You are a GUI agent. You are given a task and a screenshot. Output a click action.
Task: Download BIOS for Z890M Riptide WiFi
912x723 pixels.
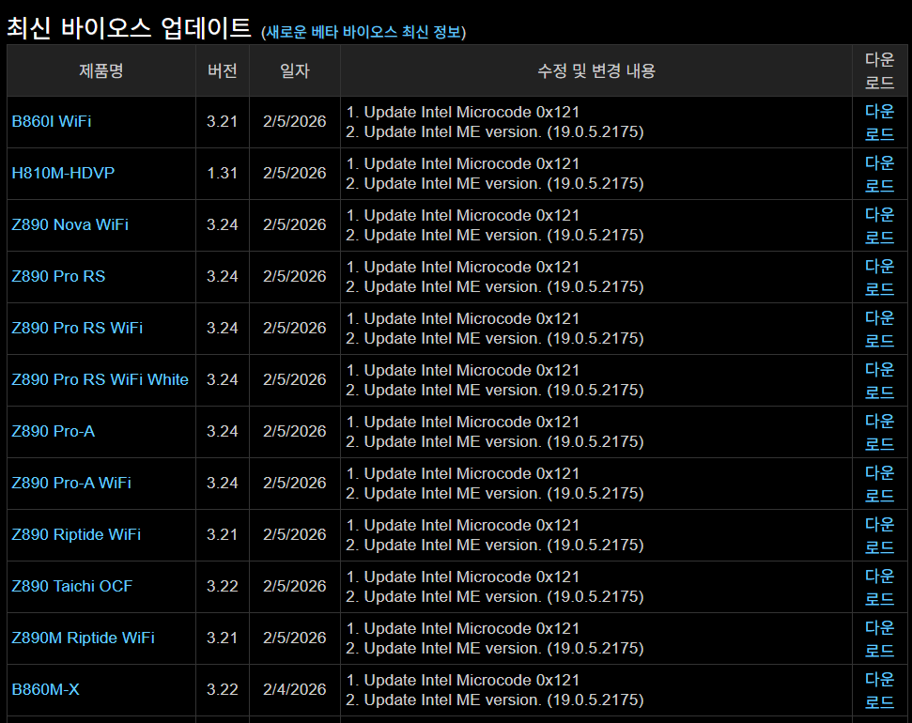(x=879, y=638)
